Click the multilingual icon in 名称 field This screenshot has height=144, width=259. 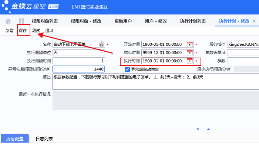click(x=102, y=44)
